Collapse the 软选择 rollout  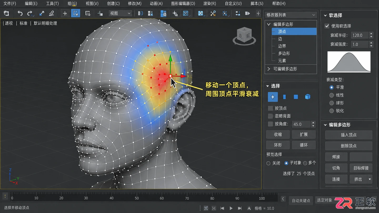(x=325, y=16)
